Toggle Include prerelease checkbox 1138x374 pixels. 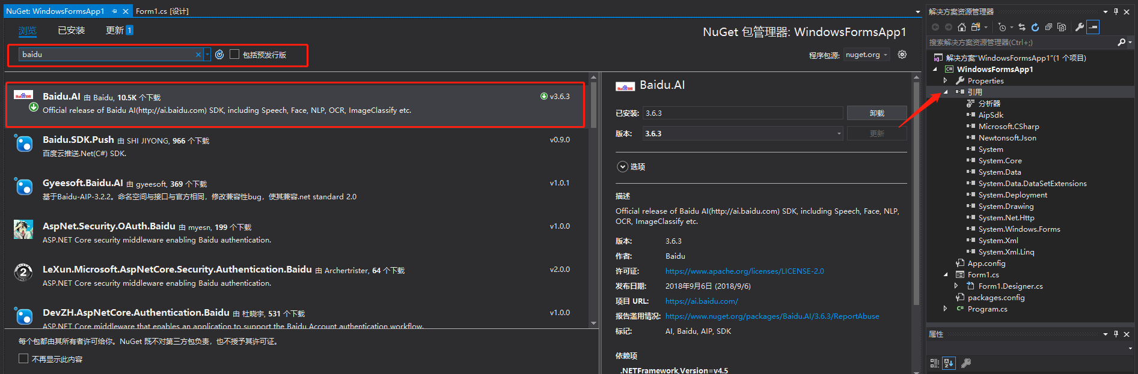(234, 54)
